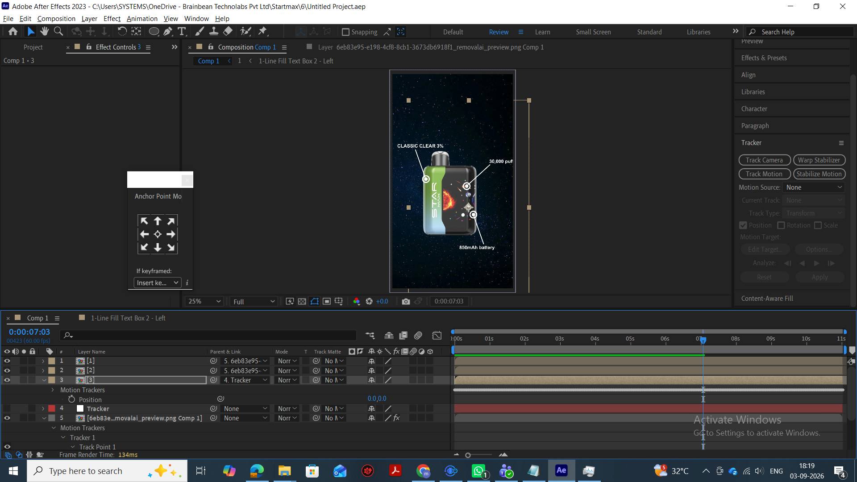Select the Puppet Pin tool
857x482 pixels.
(x=262, y=31)
